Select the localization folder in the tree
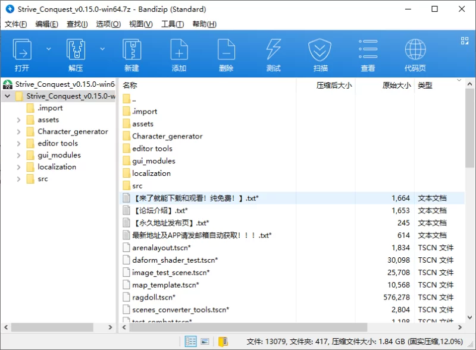 51,167
